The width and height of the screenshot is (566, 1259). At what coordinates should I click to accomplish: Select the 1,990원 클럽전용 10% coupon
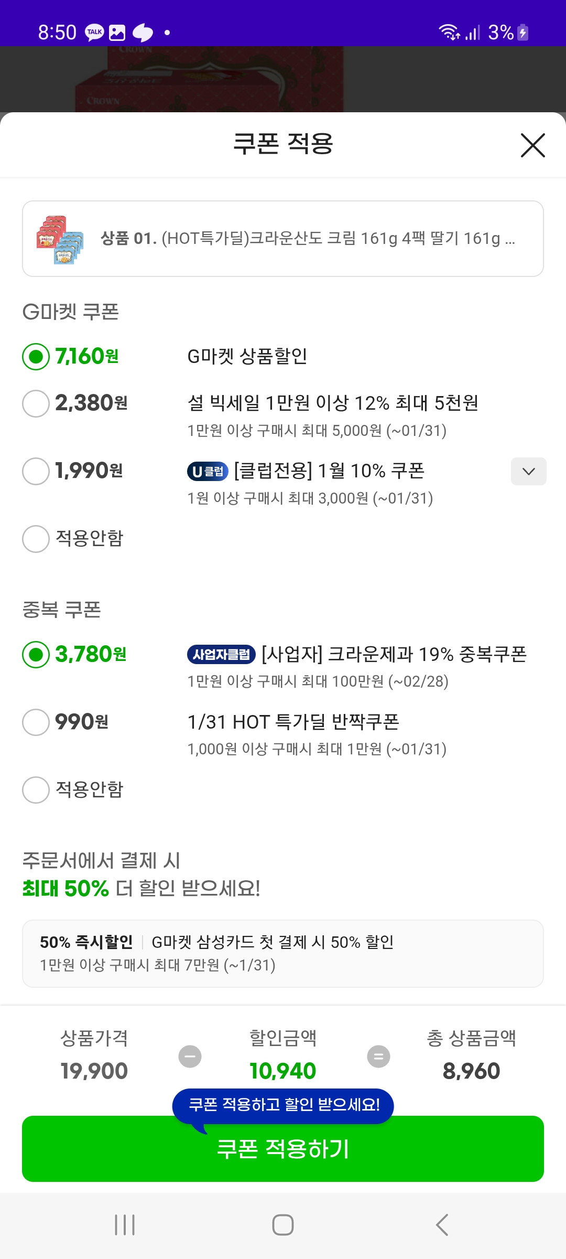point(36,471)
